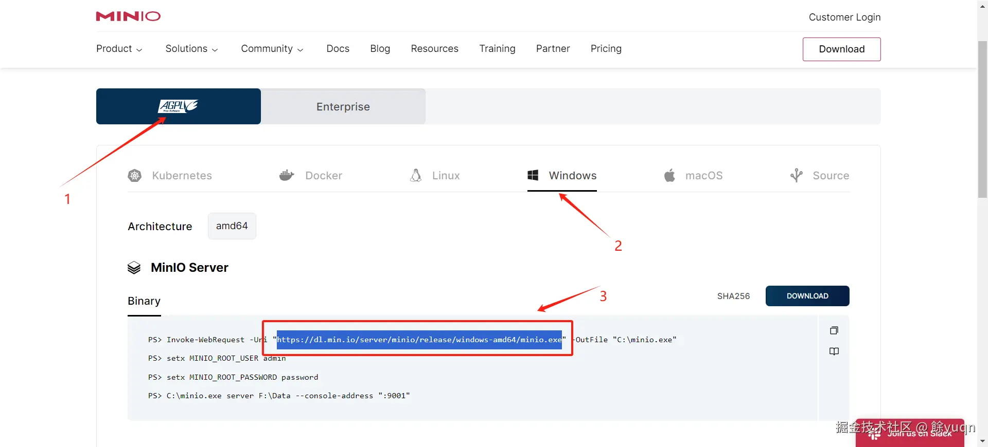Viewport: 988px width, 447px height.
Task: Open the Kubernetes platform tab
Action: pyautogui.click(x=170, y=176)
